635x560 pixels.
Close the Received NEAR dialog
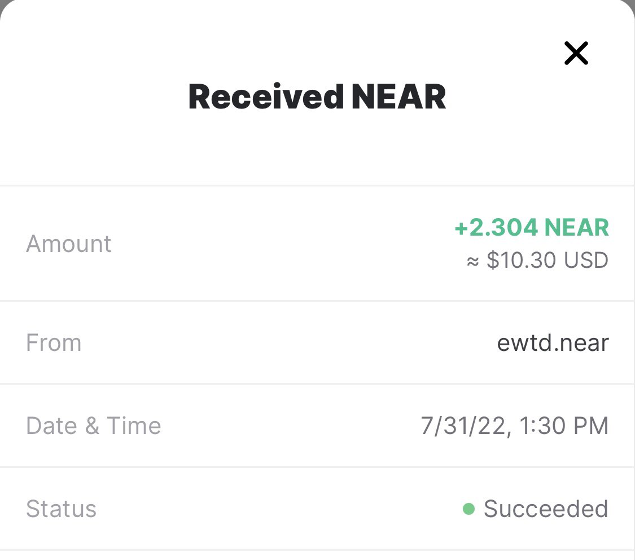pos(576,53)
